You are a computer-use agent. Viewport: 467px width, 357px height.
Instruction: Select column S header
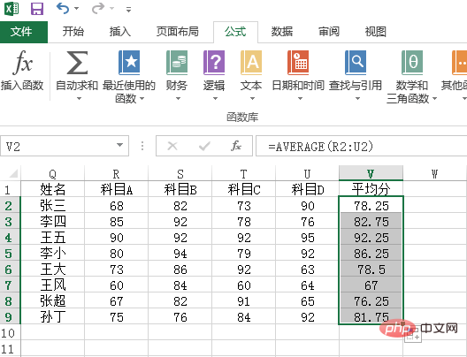[x=180, y=174]
